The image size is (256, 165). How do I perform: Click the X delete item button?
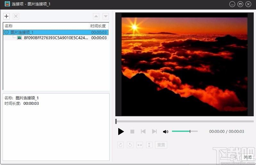[x=16, y=16]
